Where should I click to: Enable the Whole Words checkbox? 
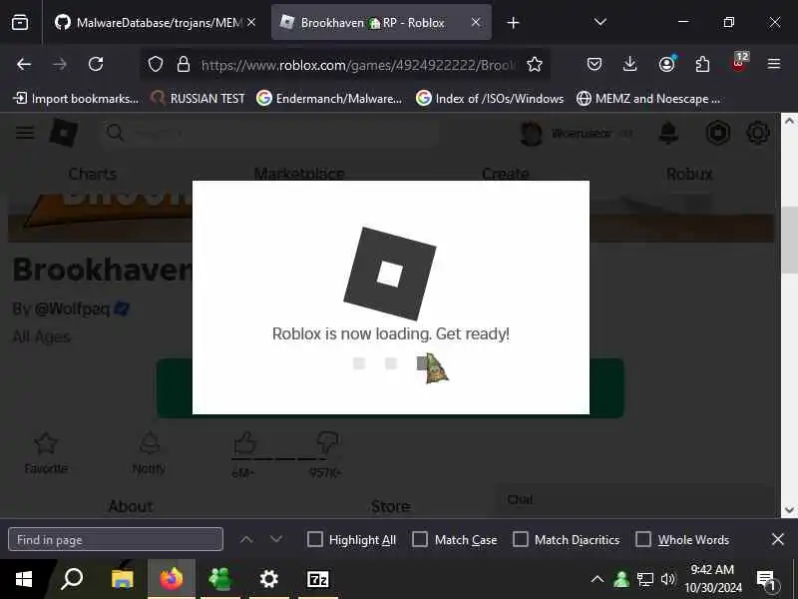coord(643,539)
